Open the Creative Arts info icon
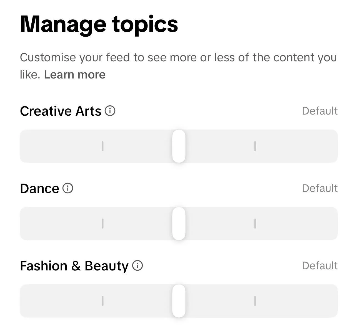358x327 pixels. [110, 111]
